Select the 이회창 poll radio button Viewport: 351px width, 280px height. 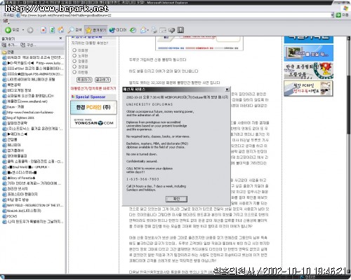coord(74,50)
